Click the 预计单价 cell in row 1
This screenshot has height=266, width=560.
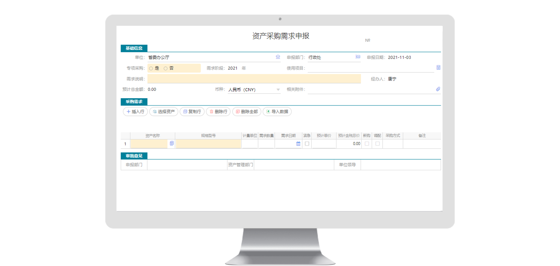324,144
